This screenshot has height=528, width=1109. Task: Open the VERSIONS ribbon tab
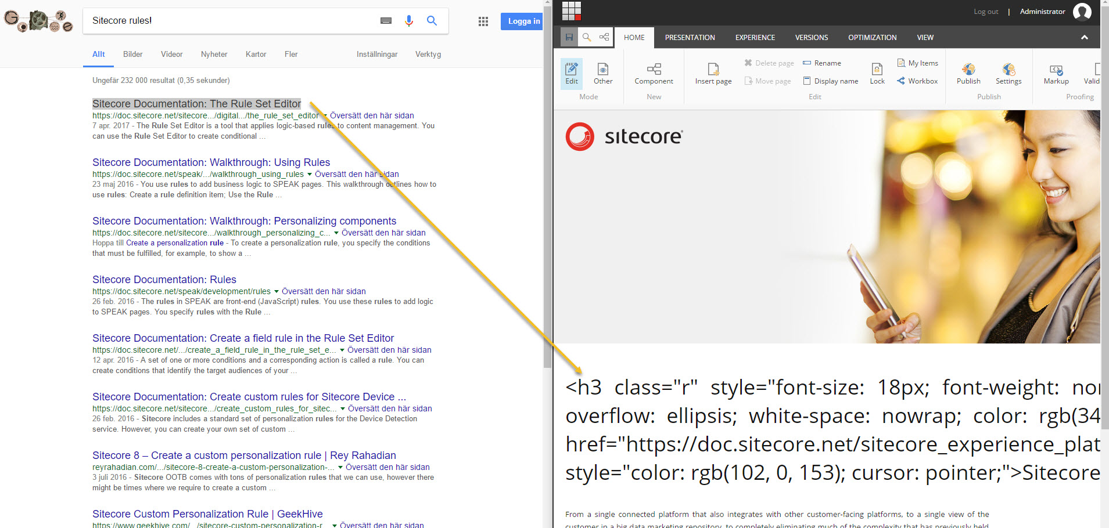pos(812,37)
